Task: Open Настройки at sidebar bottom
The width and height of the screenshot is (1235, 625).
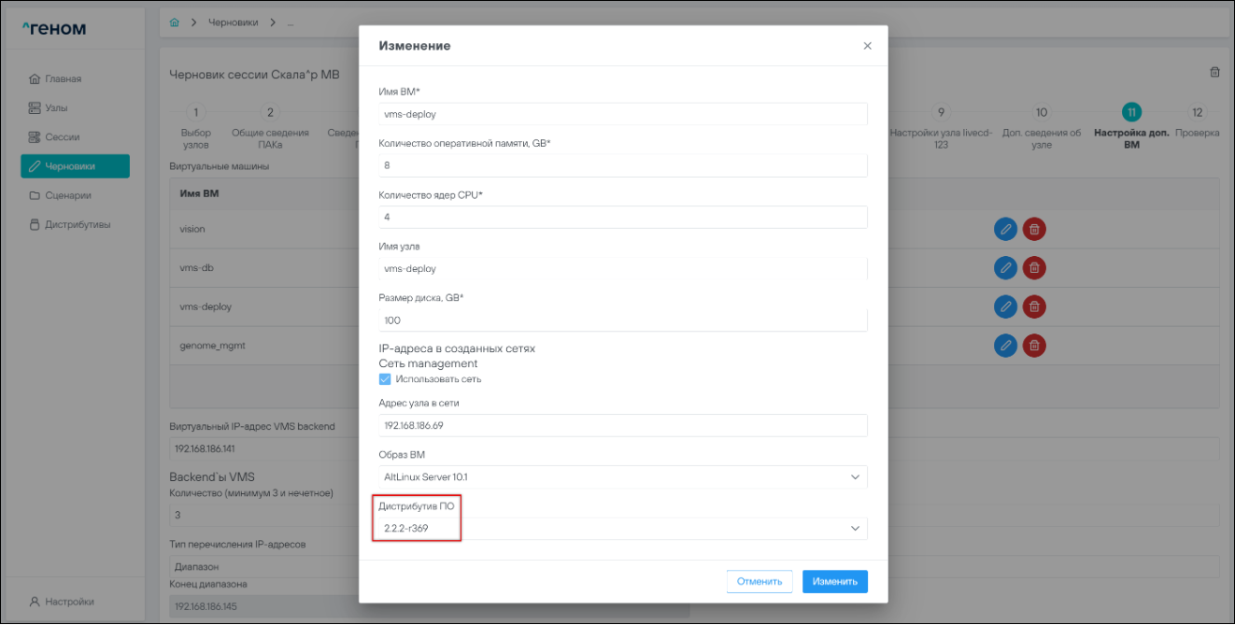Action: click(x=69, y=602)
